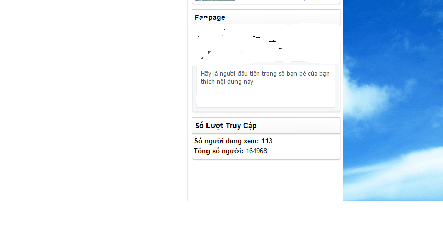This screenshot has width=443, height=249.
Task: Click the Fanpage widget heading
Action: click(210, 17)
